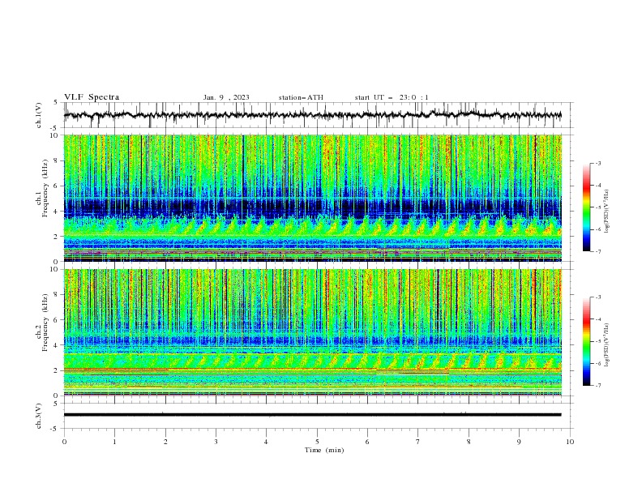Click the ch.1 PSD color scale bar
This screenshot has width=642, height=496.
click(x=586, y=207)
